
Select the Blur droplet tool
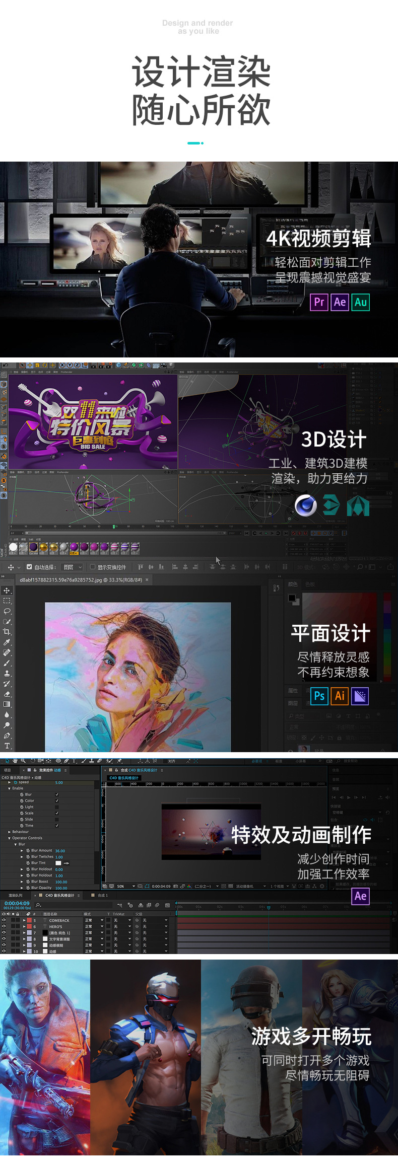[x=7, y=714]
